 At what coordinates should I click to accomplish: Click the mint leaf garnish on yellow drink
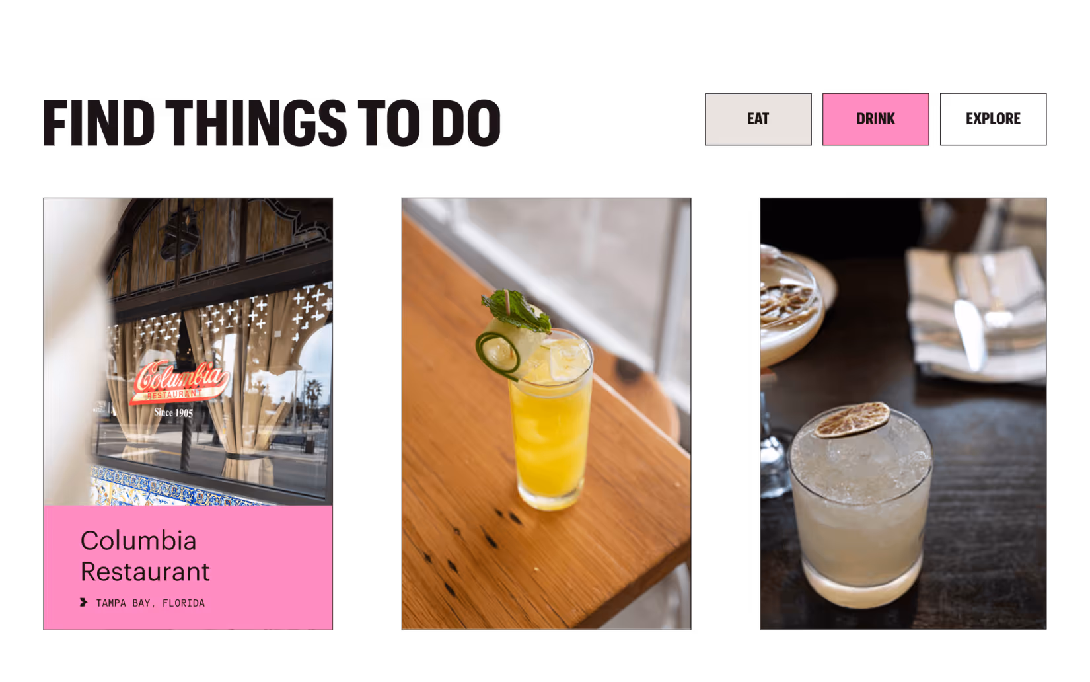[516, 310]
